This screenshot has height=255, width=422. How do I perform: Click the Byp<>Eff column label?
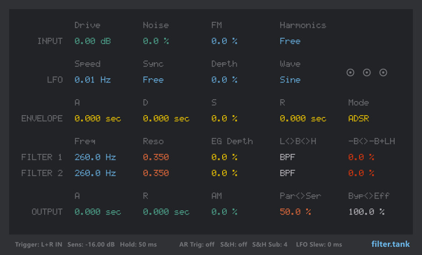[369, 196]
